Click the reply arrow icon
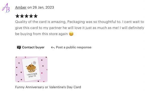Screen dimensions: 145x91 click(53, 48)
